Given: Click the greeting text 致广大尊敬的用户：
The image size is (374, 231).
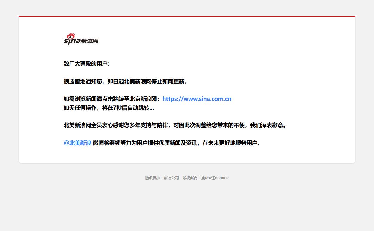Looking at the screenshot, I should [87, 64].
